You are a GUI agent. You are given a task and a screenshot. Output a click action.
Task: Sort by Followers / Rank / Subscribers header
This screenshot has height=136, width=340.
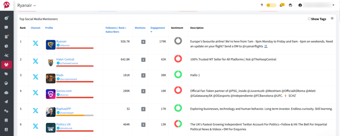pyautogui.click(x=116, y=30)
